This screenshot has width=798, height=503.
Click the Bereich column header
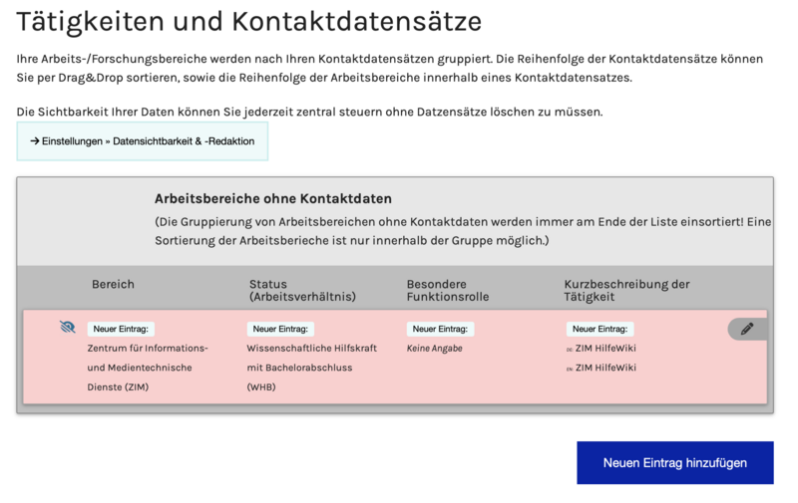113,284
